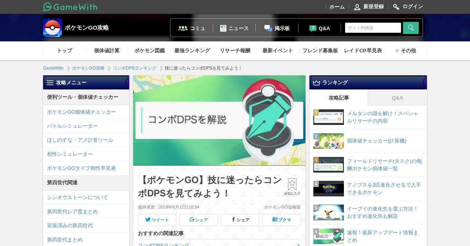The height and width of the screenshot is (246, 470).
Task: Click the ツイート share button
Action: tap(157, 220)
